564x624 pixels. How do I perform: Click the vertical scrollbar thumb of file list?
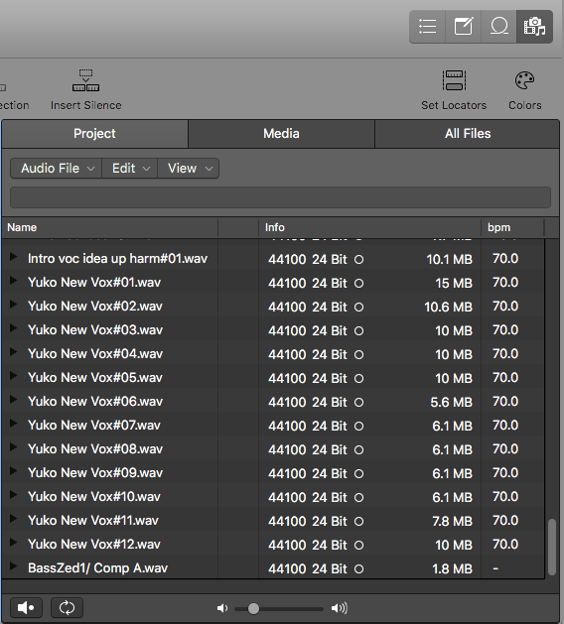(x=552, y=547)
